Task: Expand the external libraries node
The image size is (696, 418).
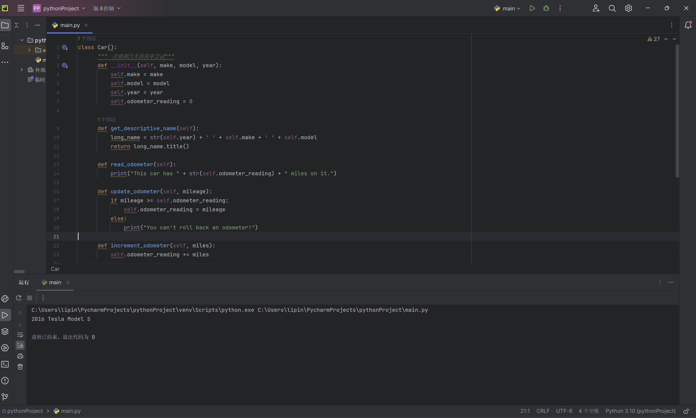Action: click(x=22, y=70)
